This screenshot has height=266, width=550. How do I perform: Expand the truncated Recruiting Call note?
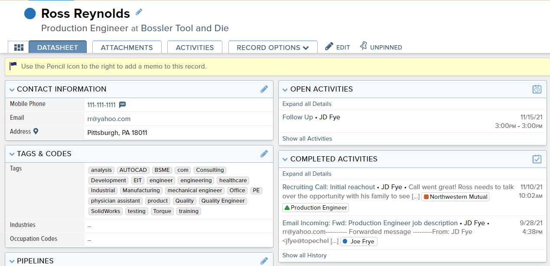415,197
